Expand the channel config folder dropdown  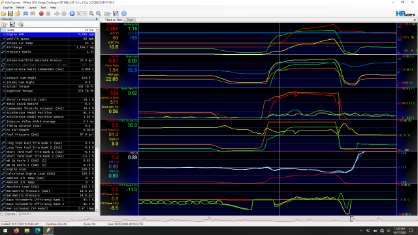pyautogui.click(x=5, y=25)
